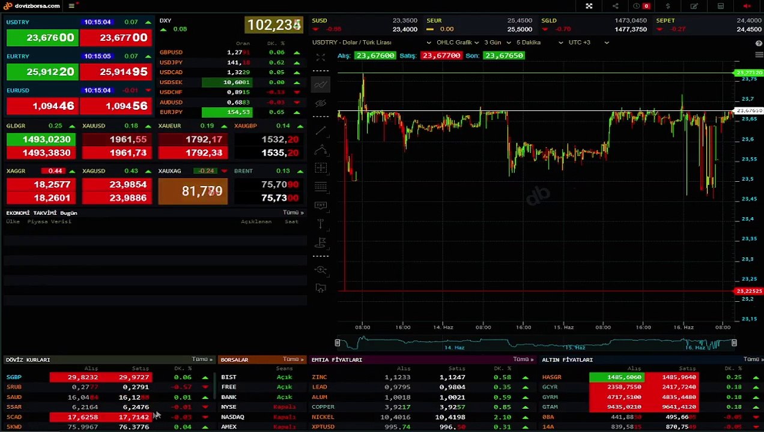Open the USDTRY symbol dropdown
Viewport: 764px width, 432px height.
(372, 43)
